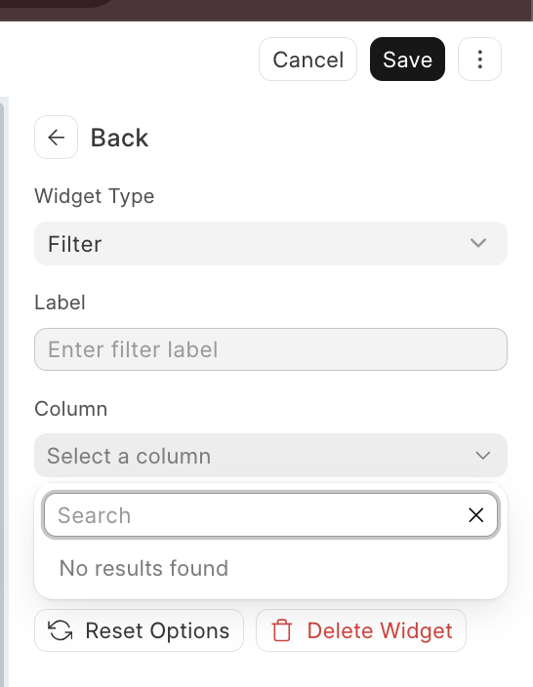Click the circular arrows reset icon

click(x=61, y=630)
